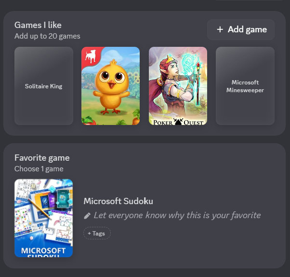
Task: Open the Solitaire King game card
Action: click(x=44, y=86)
